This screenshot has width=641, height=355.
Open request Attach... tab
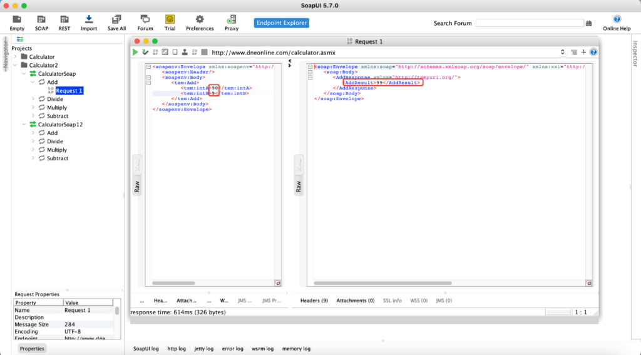coord(187,301)
